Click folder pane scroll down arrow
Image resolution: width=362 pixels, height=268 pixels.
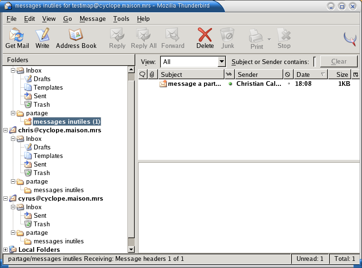point(131,250)
